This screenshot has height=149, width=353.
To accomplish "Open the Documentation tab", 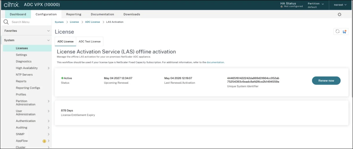I will coord(102,14).
